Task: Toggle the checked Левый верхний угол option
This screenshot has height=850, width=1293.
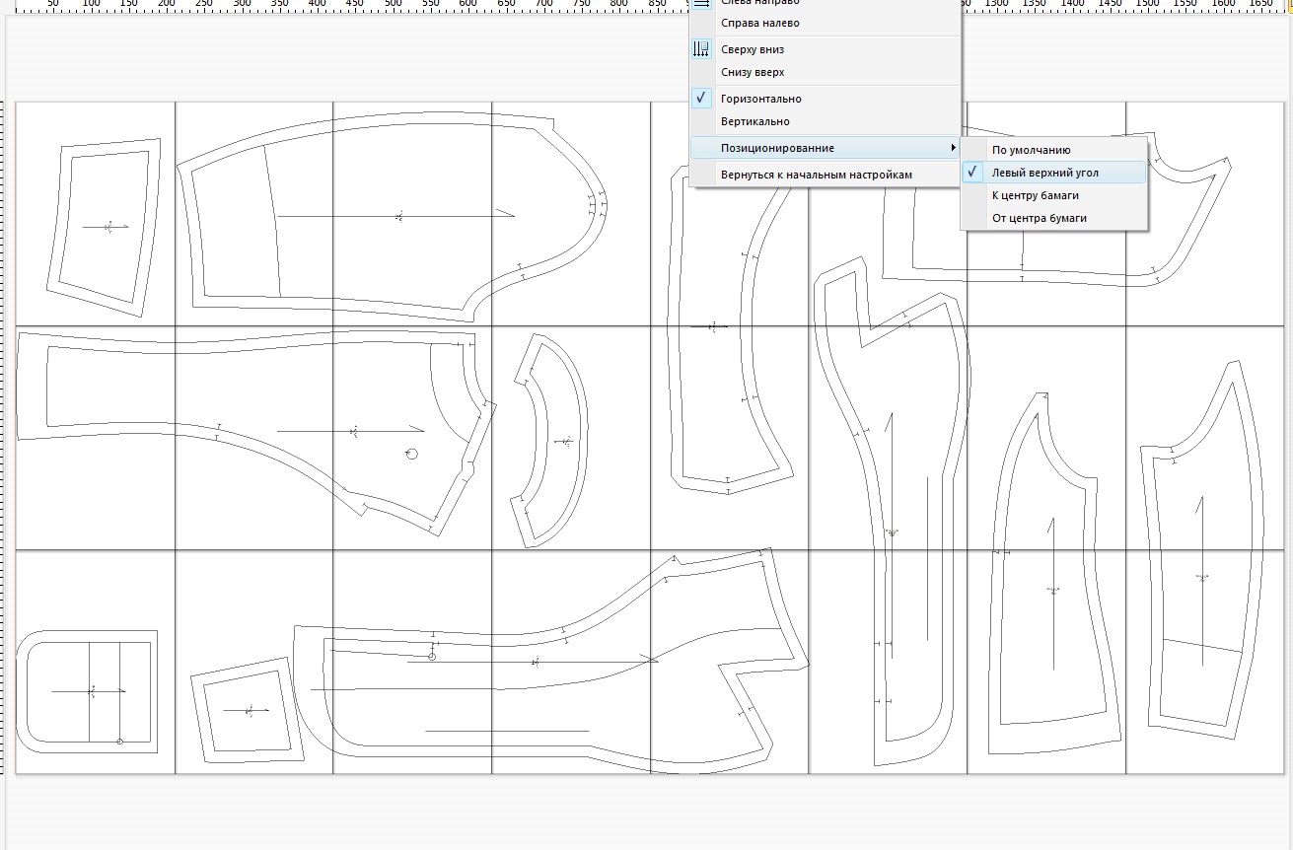Action: (1044, 173)
